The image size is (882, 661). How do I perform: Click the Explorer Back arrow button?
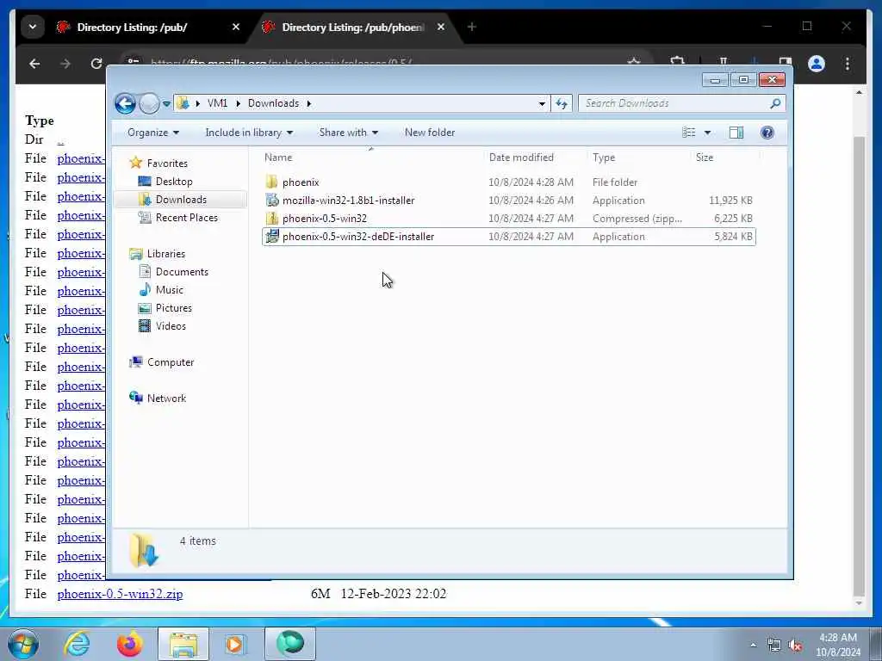tap(125, 103)
